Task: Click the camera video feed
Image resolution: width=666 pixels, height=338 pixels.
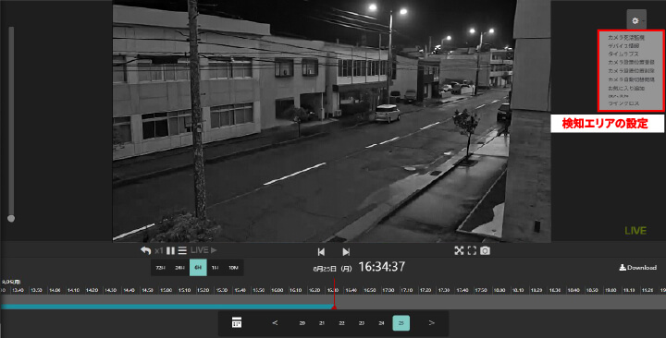Action: tap(331, 121)
